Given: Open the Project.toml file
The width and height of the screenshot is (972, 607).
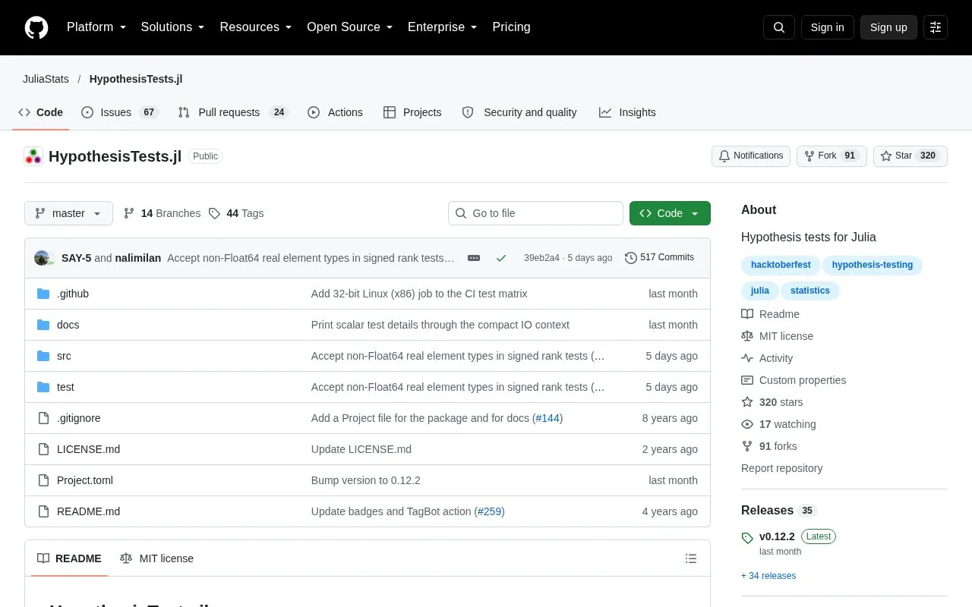Looking at the screenshot, I should 85,480.
